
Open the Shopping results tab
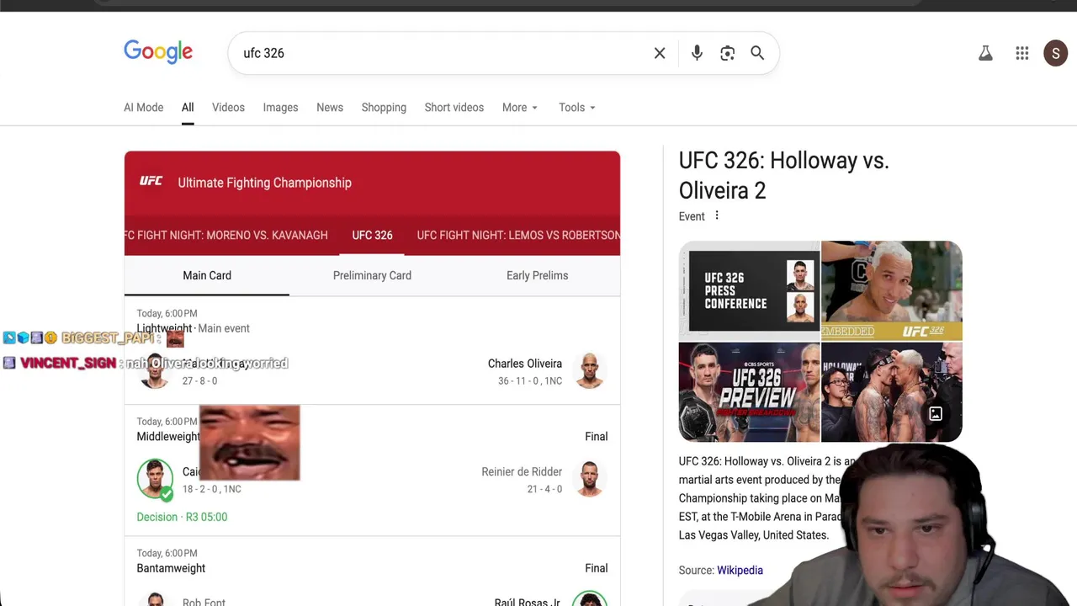coord(384,107)
